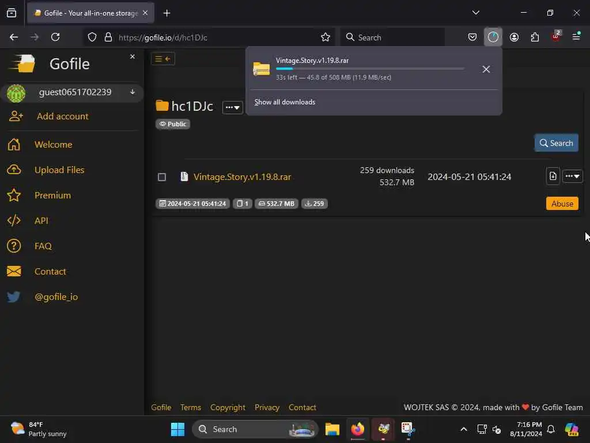The width and height of the screenshot is (590, 443).
Task: Go back to the previous page
Action: [14, 37]
